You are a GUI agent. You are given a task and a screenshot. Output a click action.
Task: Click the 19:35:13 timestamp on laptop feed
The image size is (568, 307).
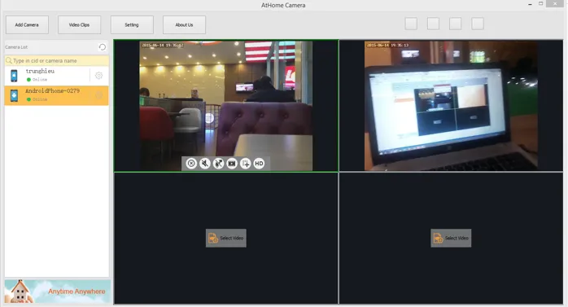coord(387,46)
